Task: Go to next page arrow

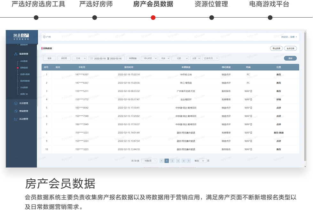Action: pos(189,161)
